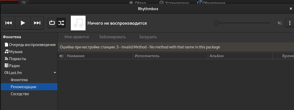Toggle the muted volume icon
The width and height of the screenshot is (294, 110).
coord(280,23)
